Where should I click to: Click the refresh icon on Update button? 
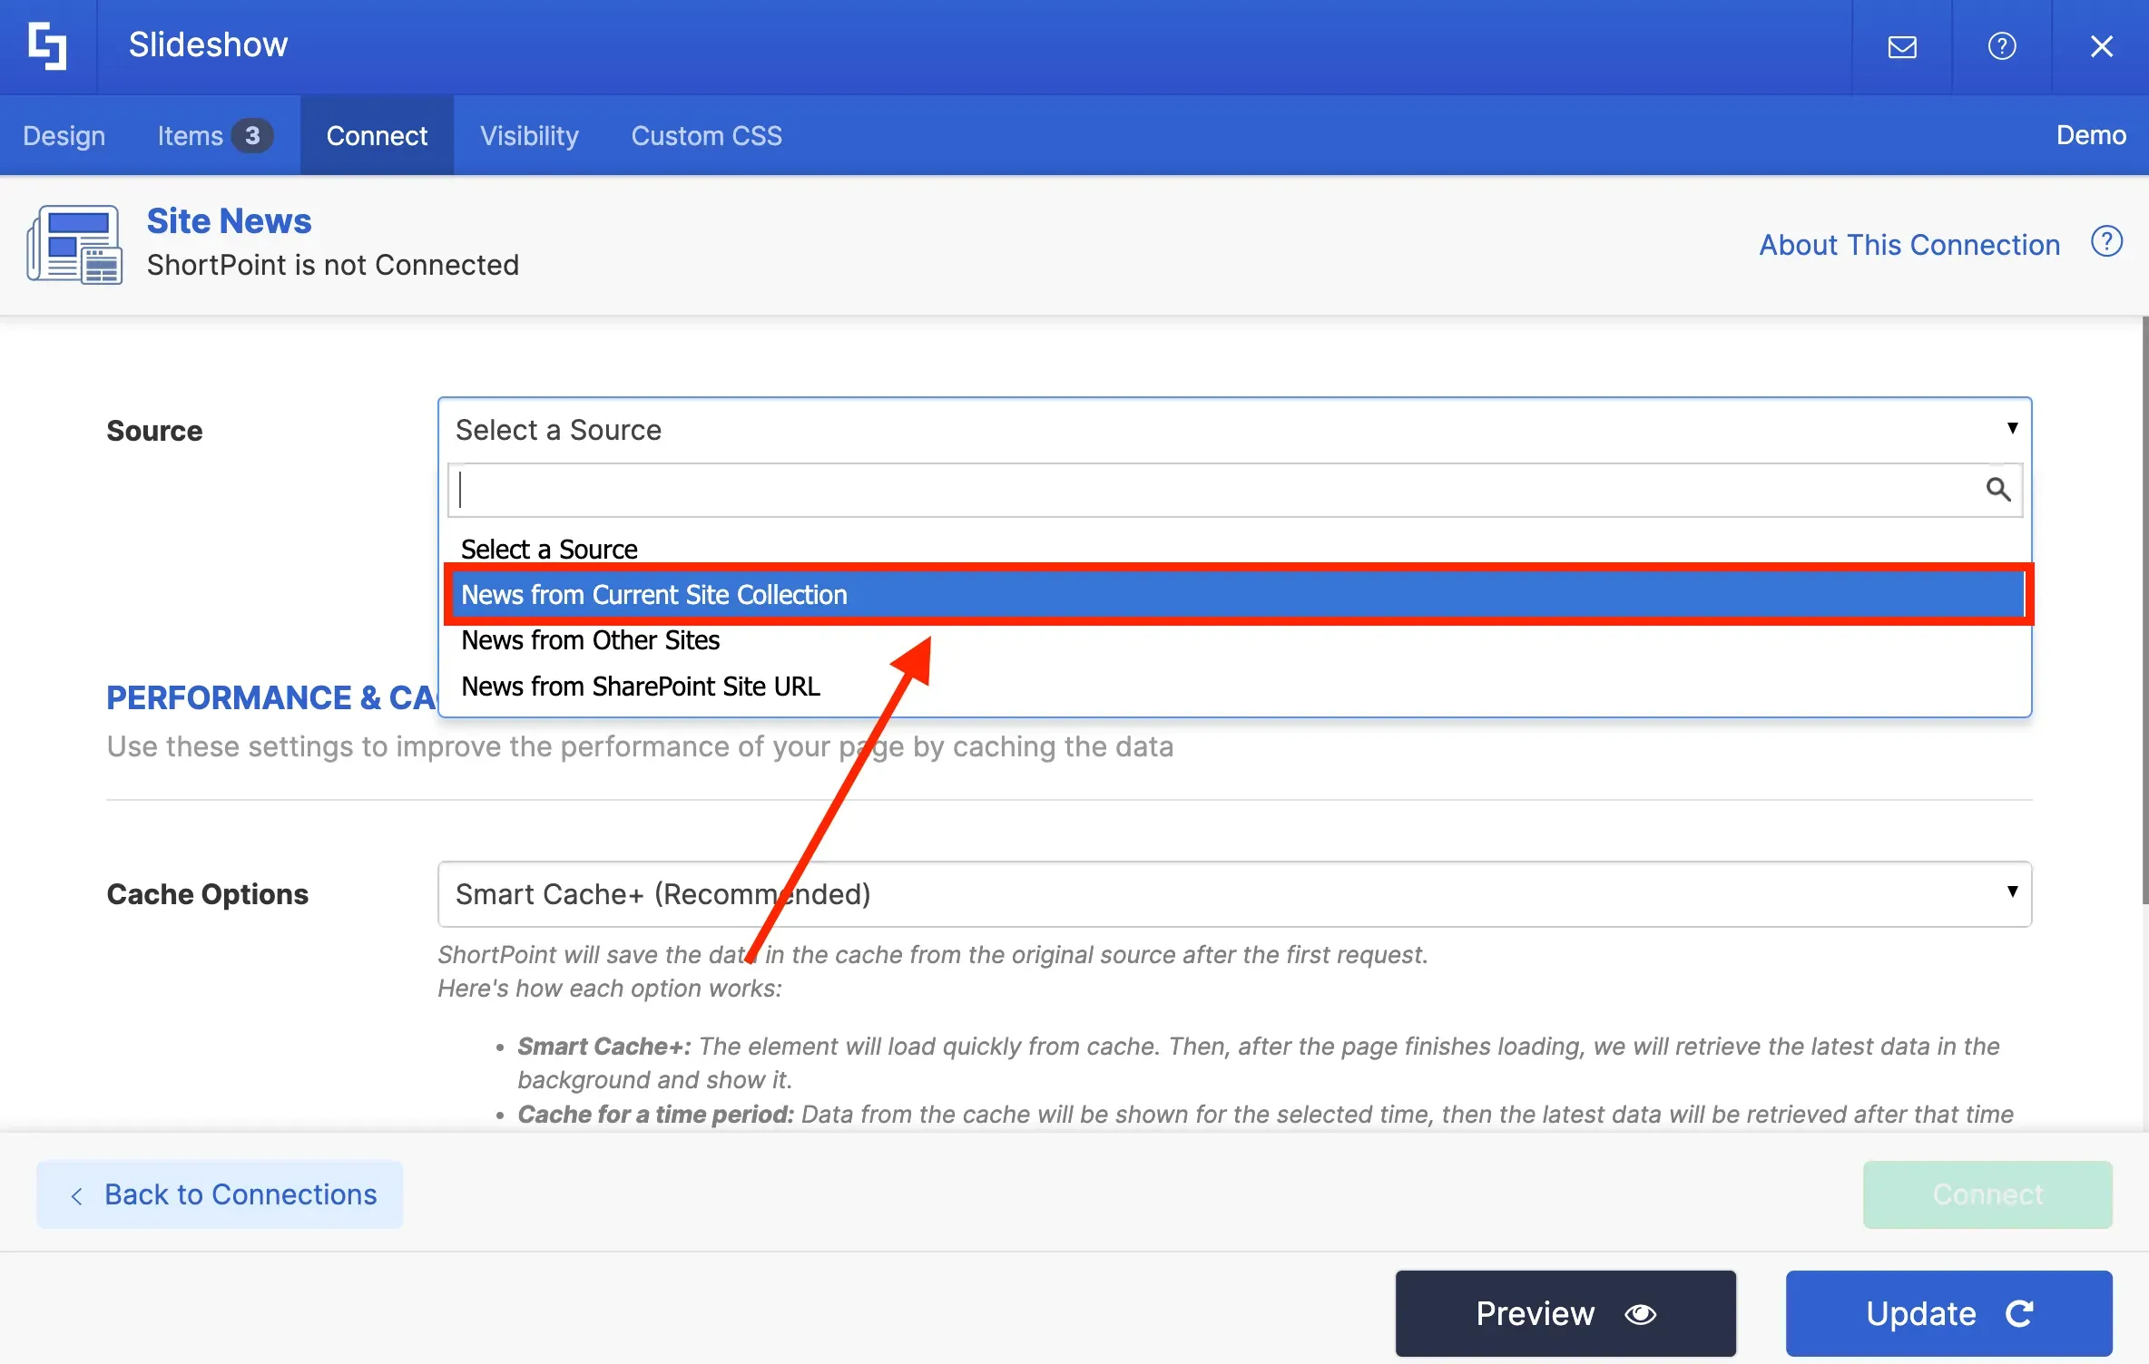(2020, 1313)
